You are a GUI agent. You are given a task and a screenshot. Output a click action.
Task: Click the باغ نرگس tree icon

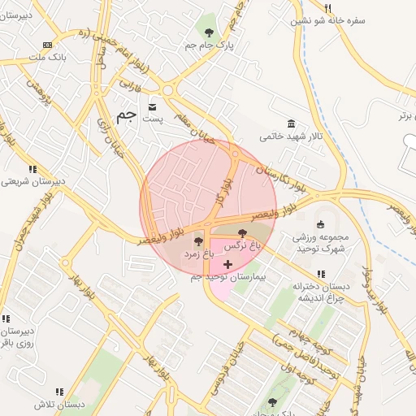click(242, 233)
